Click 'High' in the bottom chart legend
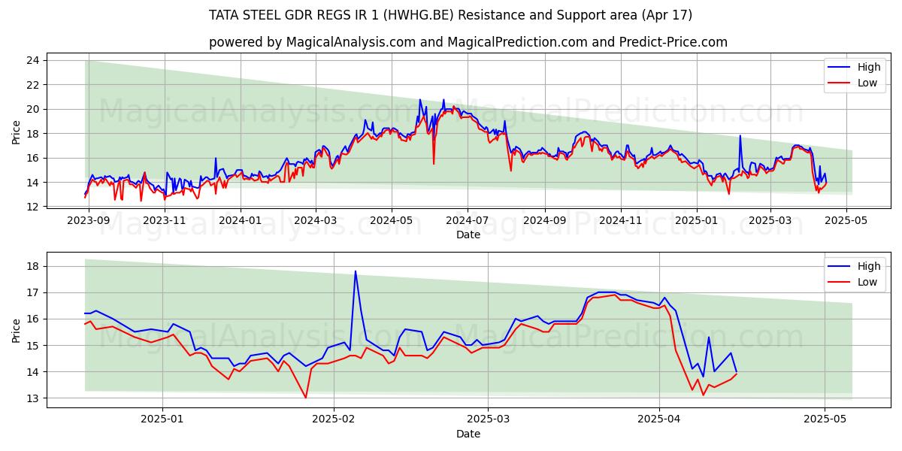The image size is (902, 451). (868, 266)
